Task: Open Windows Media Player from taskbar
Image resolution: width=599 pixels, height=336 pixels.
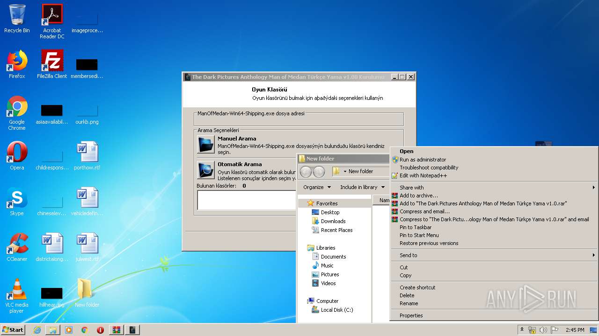Action: click(69, 330)
